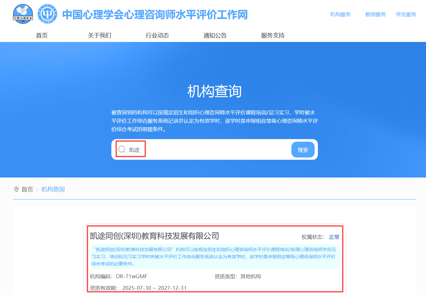426x295 pixels.
Task: Open the 服务支持 navigation menu item
Action: click(x=273, y=35)
